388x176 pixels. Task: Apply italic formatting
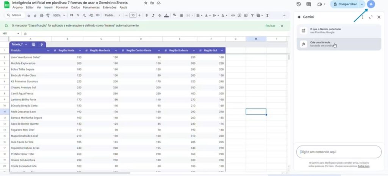tap(153, 15)
